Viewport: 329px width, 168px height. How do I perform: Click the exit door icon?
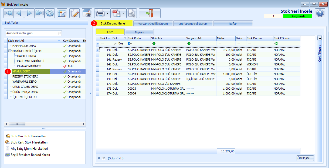pos(150,13)
